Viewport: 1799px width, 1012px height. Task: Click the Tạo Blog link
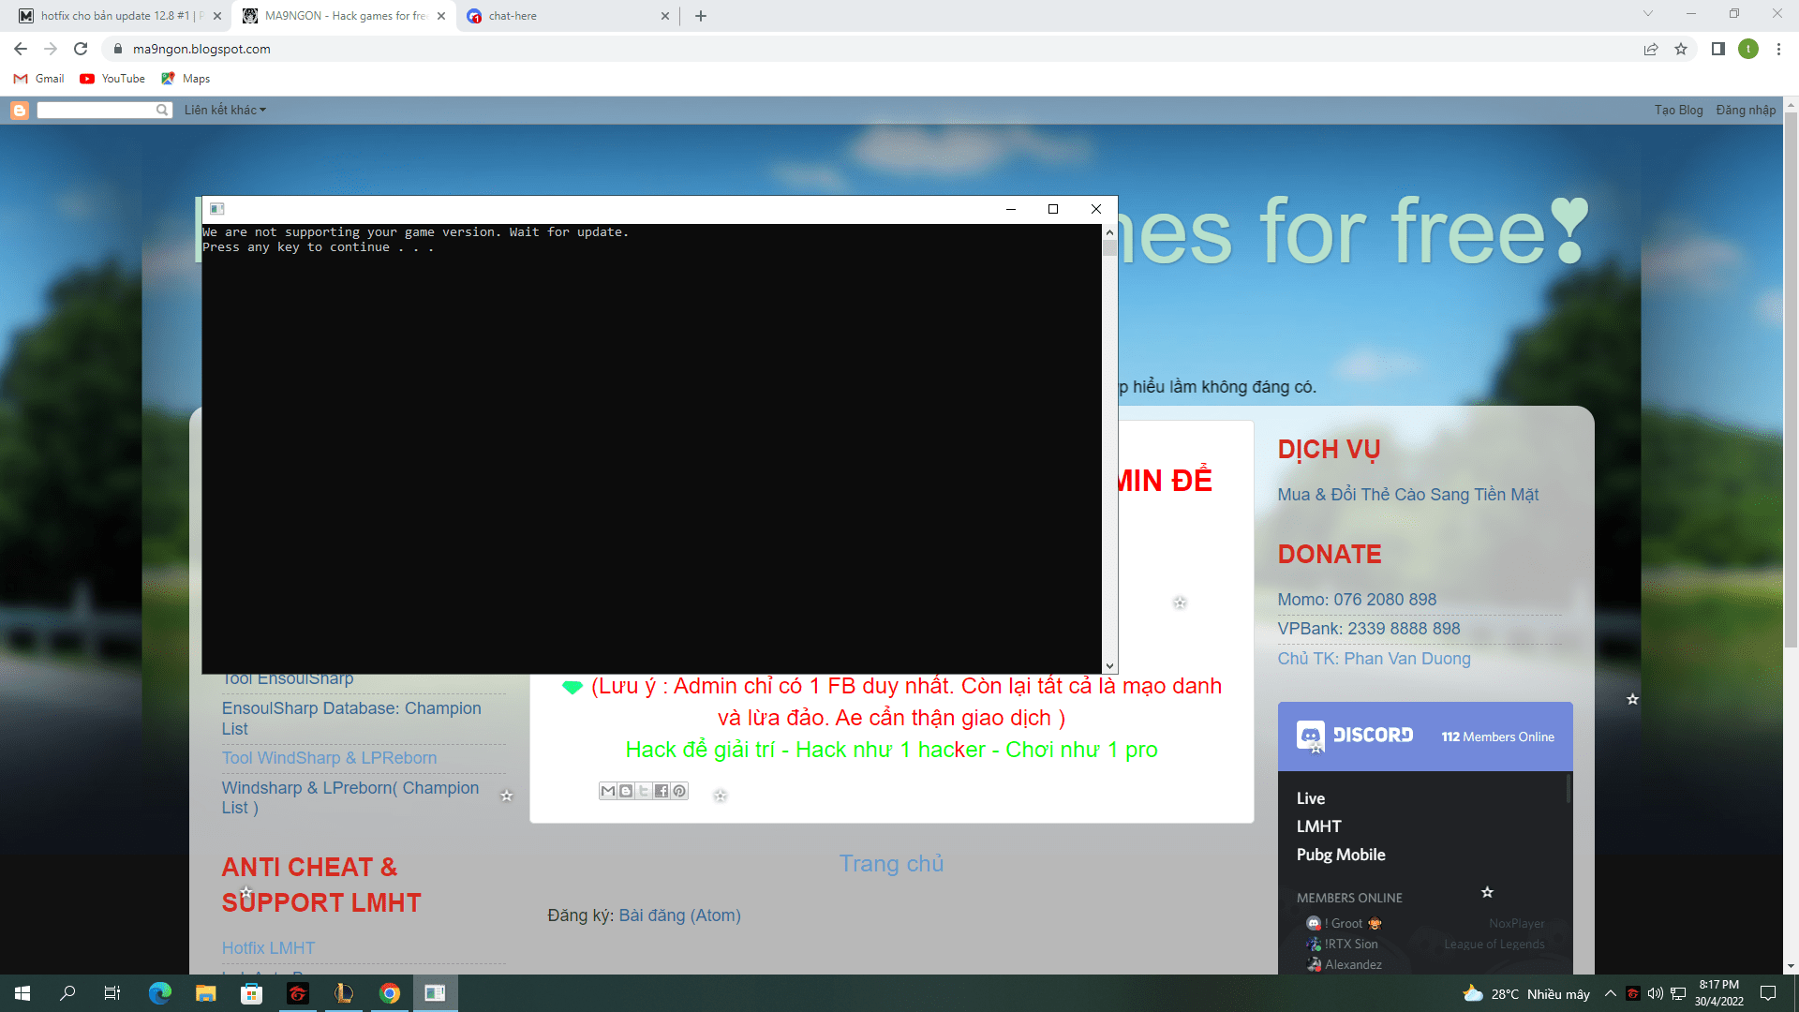(x=1678, y=111)
